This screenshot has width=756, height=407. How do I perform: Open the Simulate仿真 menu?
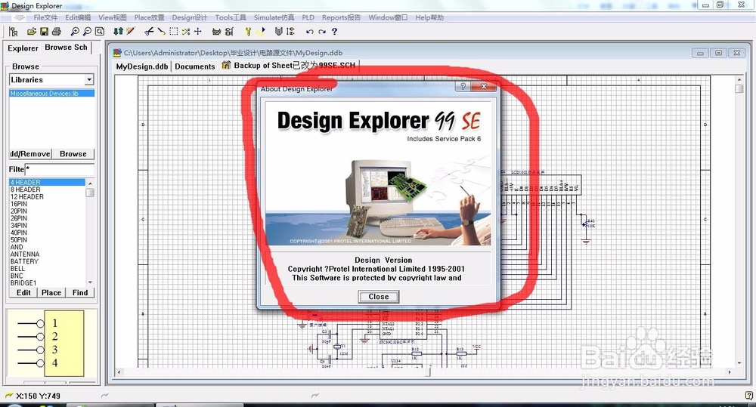[274, 18]
